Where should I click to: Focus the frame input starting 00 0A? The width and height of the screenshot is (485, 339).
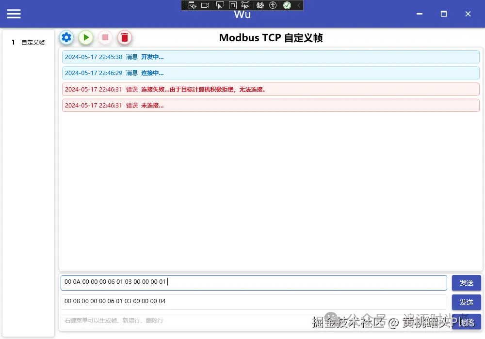[254, 282]
